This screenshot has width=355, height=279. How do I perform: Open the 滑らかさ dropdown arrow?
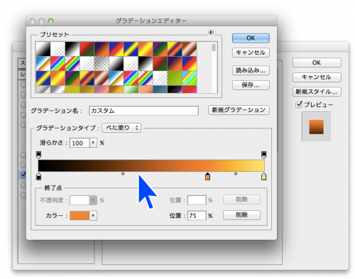pos(93,143)
